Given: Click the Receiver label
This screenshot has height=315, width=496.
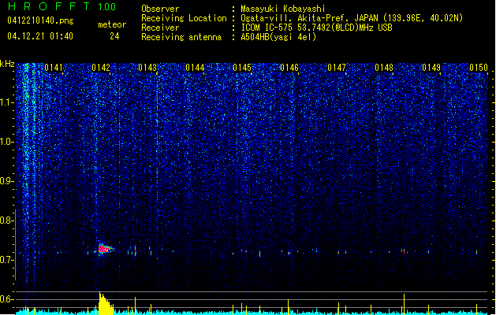Looking at the screenshot, I should (160, 28).
